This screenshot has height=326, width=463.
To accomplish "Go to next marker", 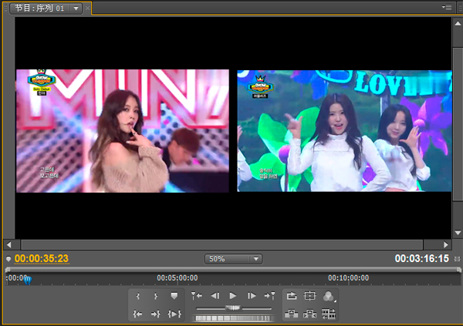I will point(269,296).
